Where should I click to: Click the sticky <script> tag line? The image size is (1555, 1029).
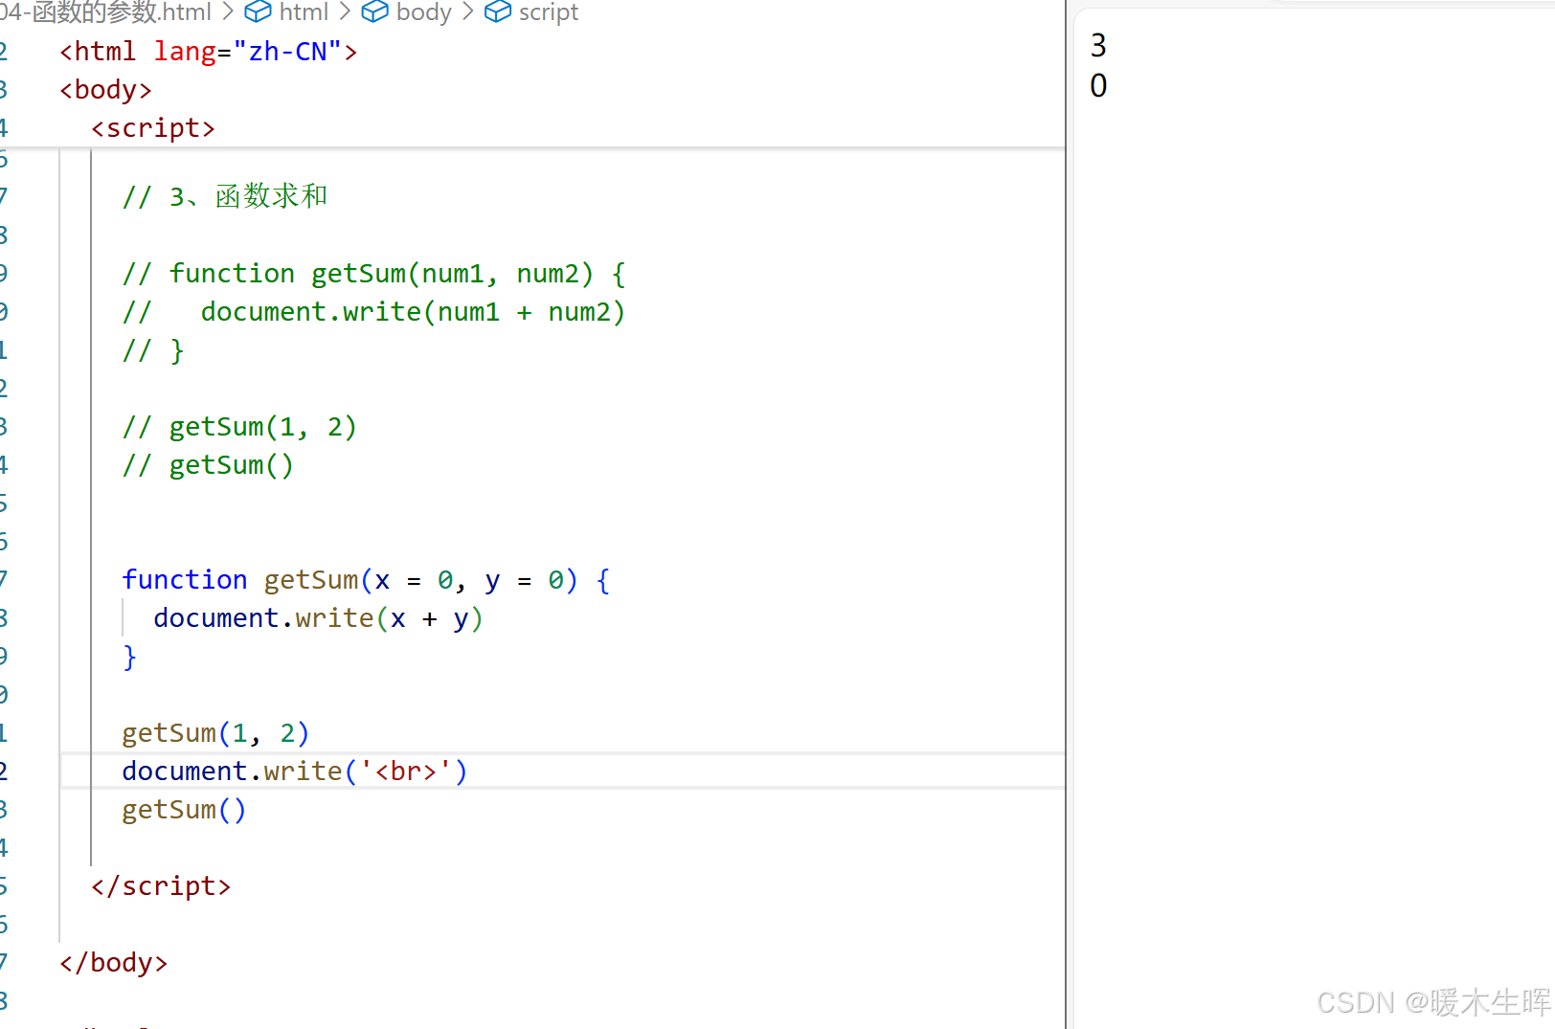click(153, 127)
